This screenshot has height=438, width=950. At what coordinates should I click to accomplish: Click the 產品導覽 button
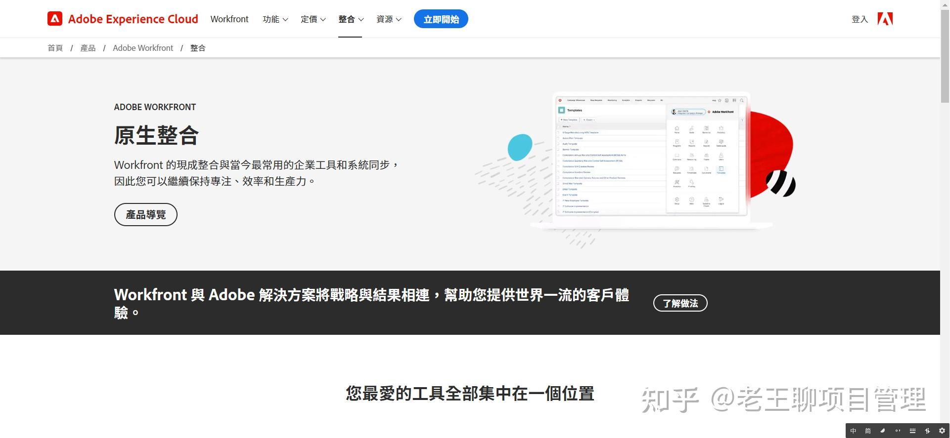point(146,214)
